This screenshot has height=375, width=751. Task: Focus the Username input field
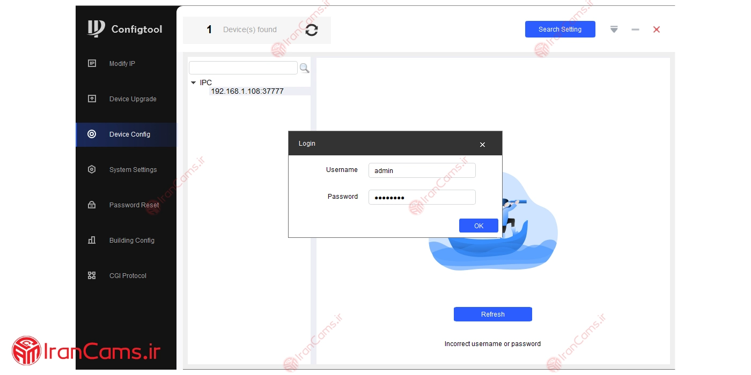pos(422,170)
